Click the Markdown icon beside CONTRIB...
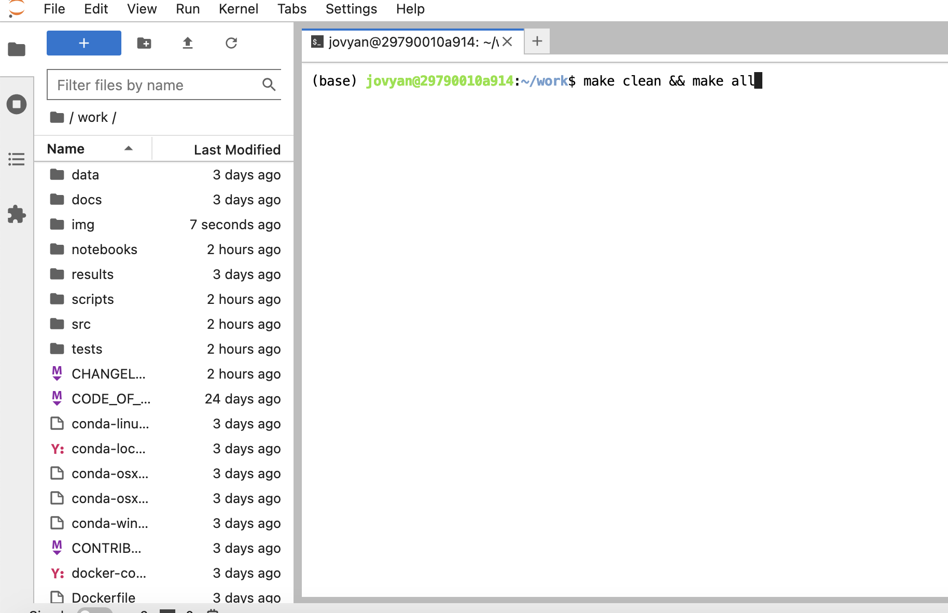 57,548
